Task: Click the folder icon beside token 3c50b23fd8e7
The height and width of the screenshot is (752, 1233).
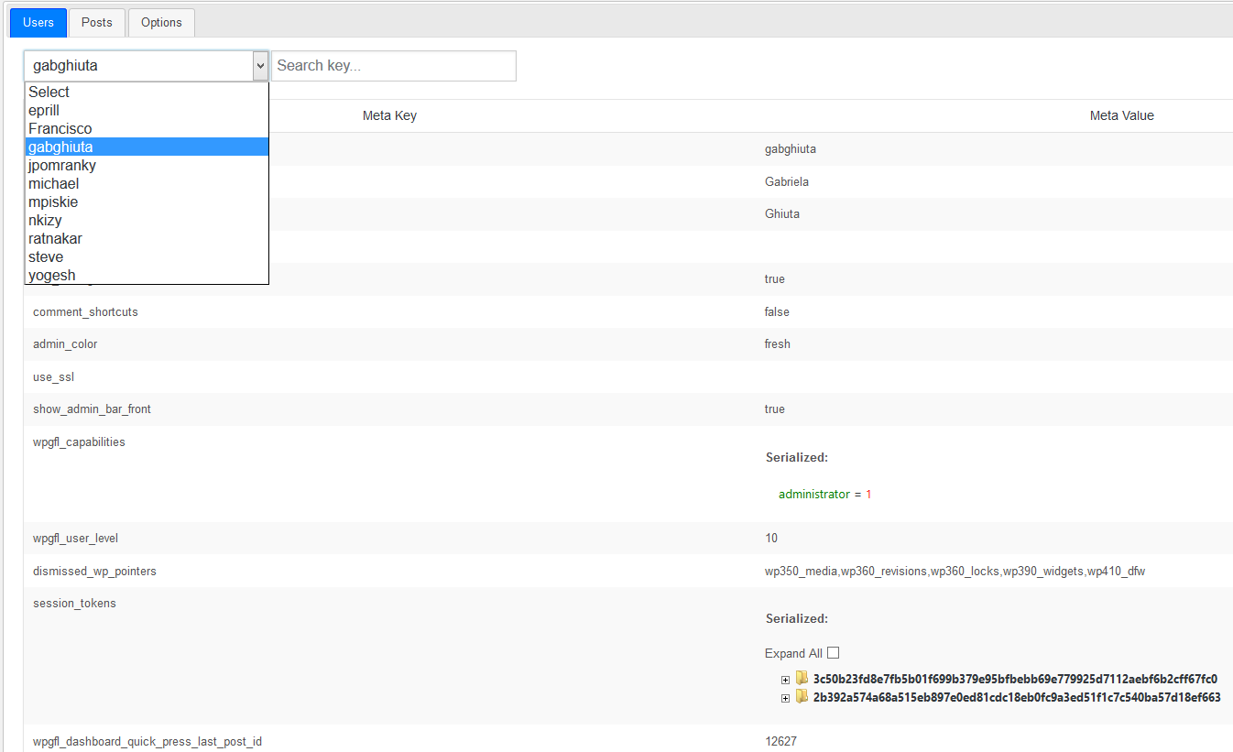Action: (x=802, y=679)
